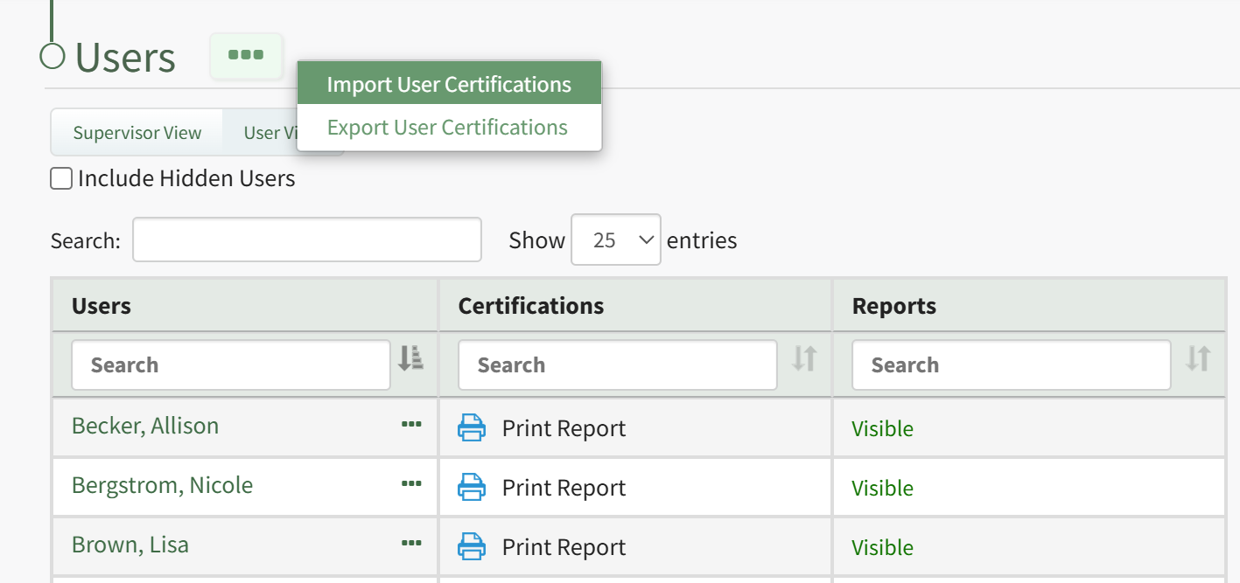
Task: Open Brown, Lisa row options menu
Action: click(x=411, y=544)
